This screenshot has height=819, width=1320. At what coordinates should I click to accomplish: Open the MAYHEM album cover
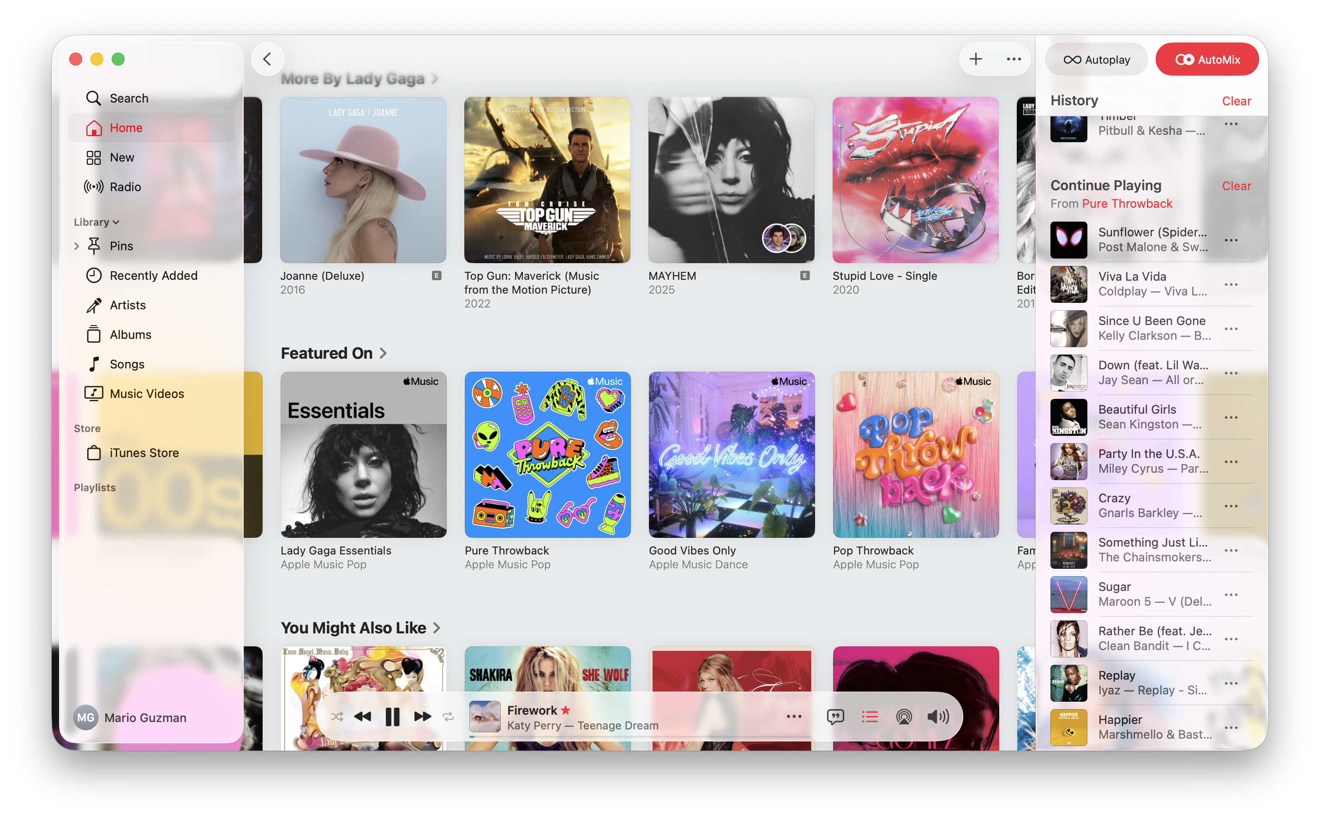[731, 180]
